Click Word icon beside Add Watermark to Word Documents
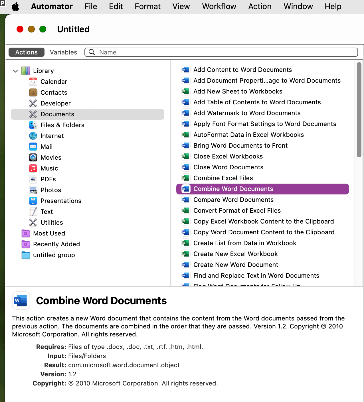 coord(186,113)
